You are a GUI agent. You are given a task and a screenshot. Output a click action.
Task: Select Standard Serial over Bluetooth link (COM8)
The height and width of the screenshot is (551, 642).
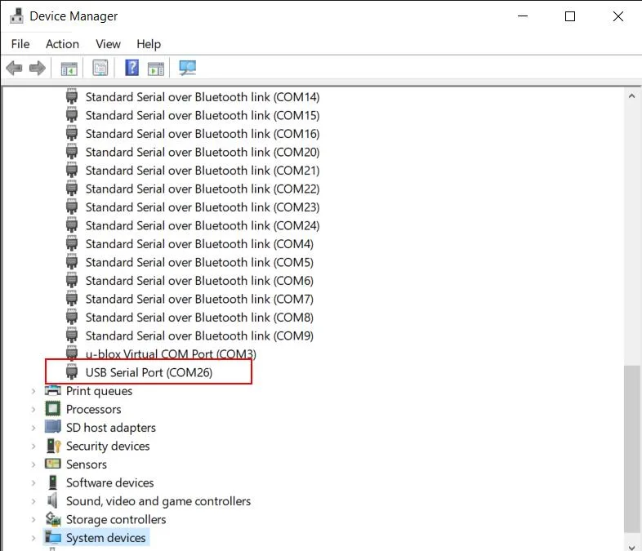coord(199,318)
